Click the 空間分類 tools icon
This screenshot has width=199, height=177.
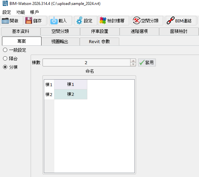[136, 21]
